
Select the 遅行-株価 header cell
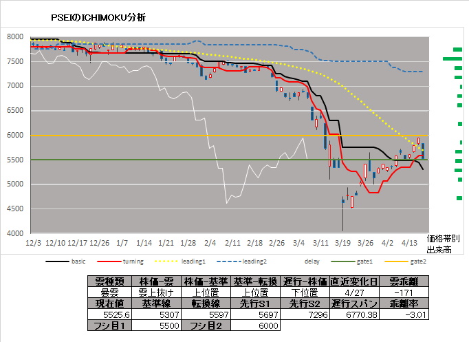tap(305, 281)
